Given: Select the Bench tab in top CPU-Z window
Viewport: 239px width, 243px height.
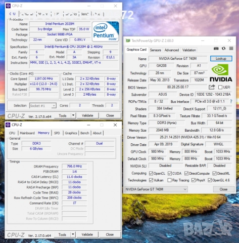Looking at the screenshot, I should [x=85, y=14].
